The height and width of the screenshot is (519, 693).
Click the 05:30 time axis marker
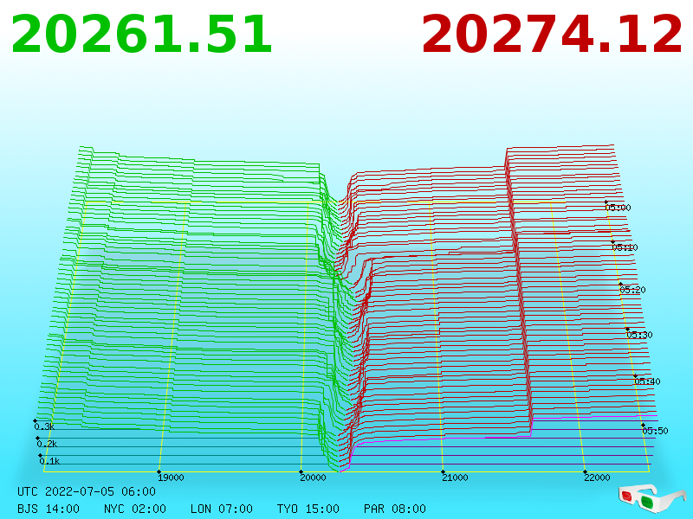pyautogui.click(x=639, y=335)
